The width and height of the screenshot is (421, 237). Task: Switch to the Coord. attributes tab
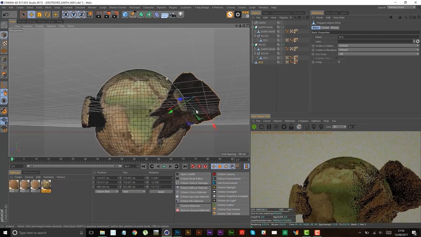pos(325,28)
